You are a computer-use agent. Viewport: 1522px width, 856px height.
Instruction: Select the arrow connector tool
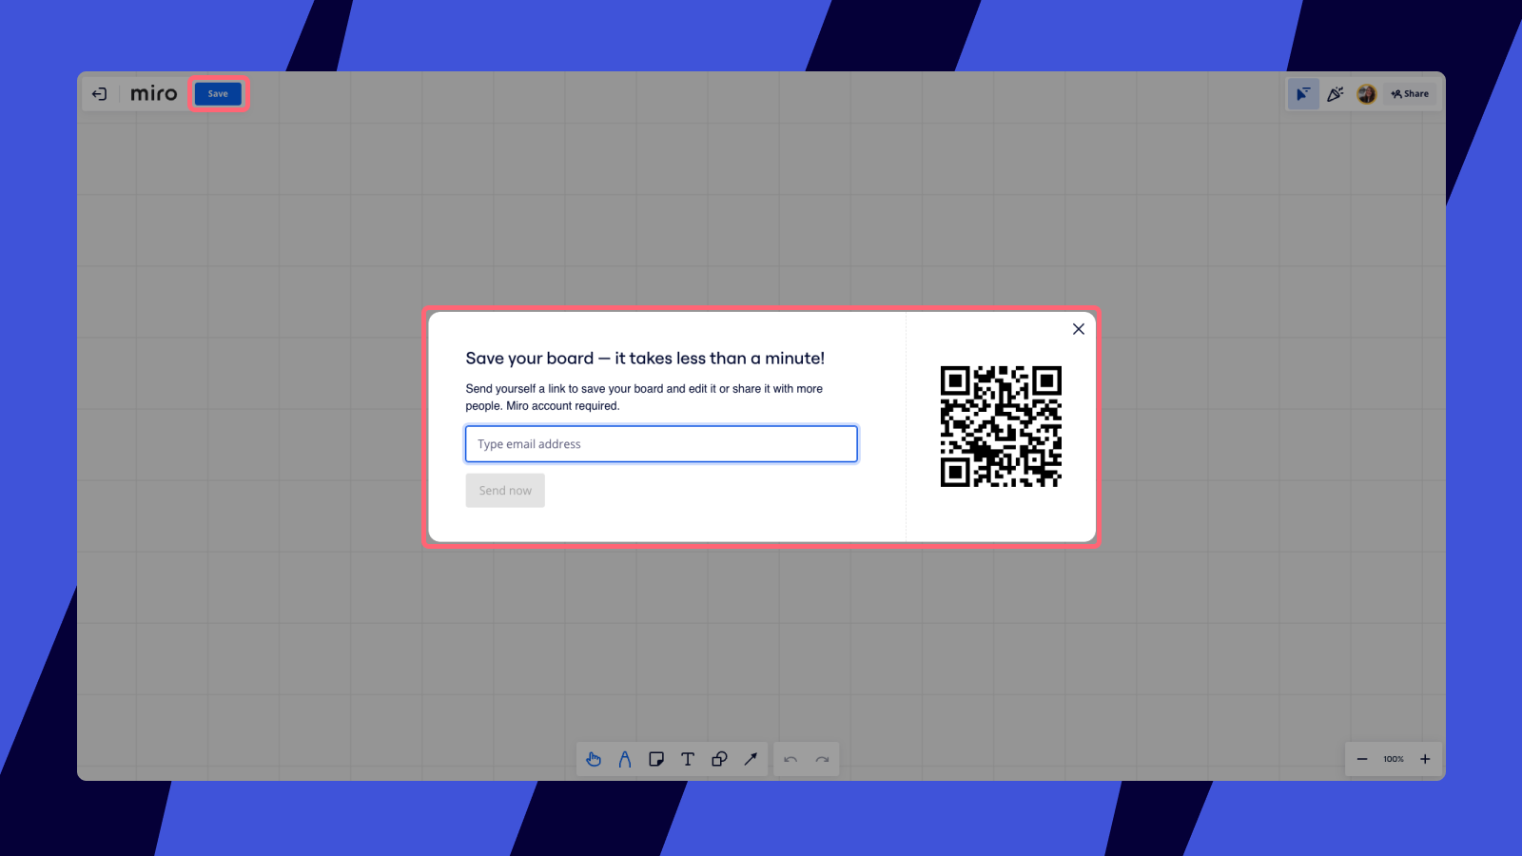[x=751, y=759]
